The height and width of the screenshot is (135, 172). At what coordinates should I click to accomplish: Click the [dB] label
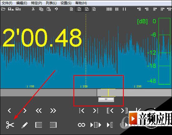[x=142, y=22]
